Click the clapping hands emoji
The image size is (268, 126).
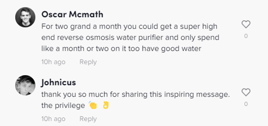[93, 105]
